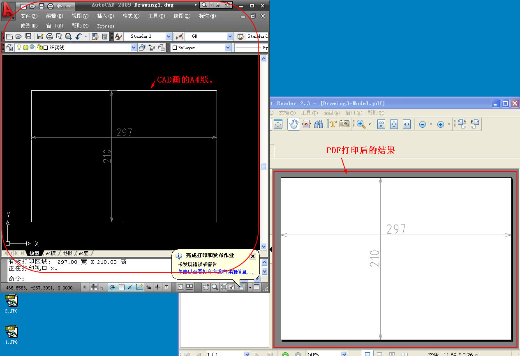Open the 格式(O) menu in AutoCAD
This screenshot has width=520, height=356.
pos(131,16)
